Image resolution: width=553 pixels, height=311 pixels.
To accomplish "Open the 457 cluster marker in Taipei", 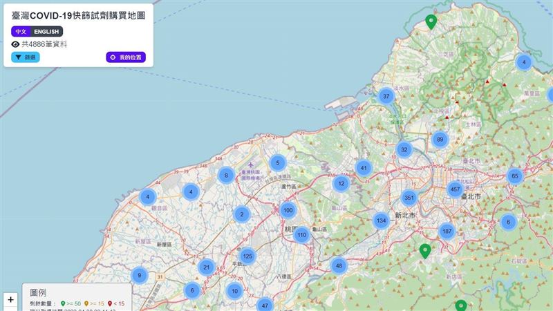I will 455,189.
